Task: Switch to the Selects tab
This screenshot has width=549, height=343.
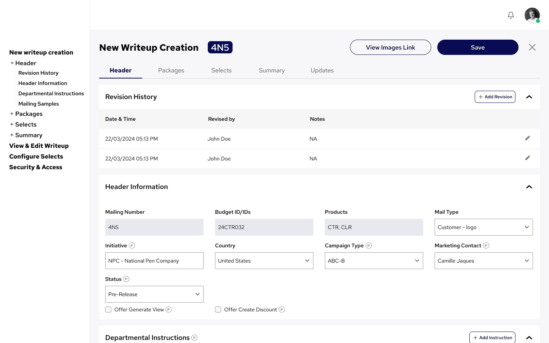Action: pos(222,71)
